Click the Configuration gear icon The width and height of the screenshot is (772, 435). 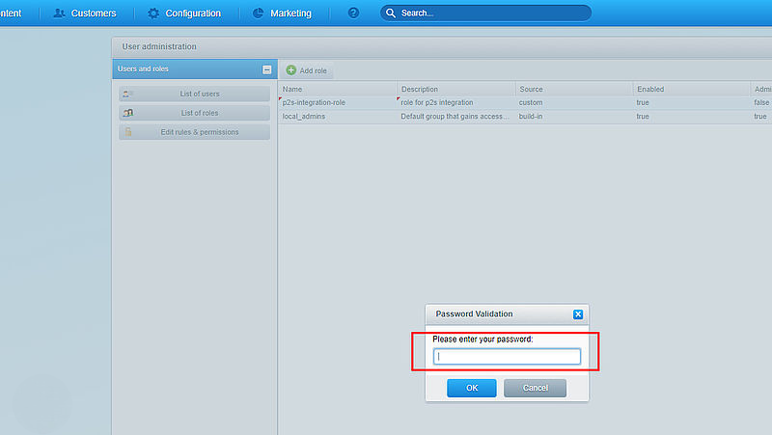(153, 14)
